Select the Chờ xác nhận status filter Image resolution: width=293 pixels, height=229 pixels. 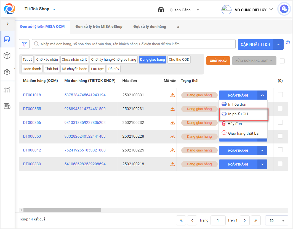pyautogui.click(x=47, y=59)
